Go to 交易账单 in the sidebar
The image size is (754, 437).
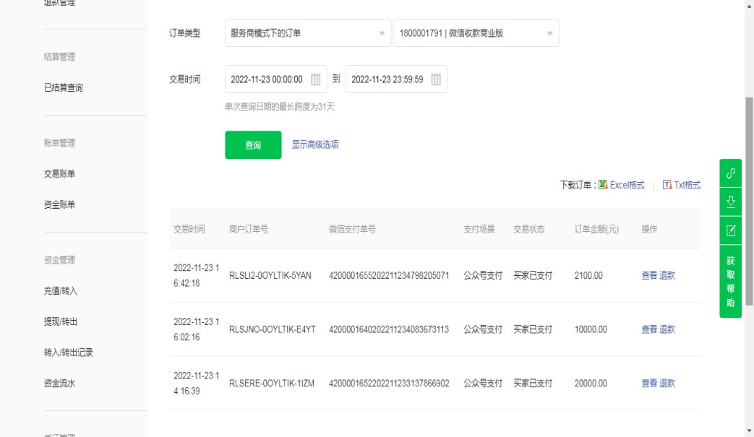59,174
